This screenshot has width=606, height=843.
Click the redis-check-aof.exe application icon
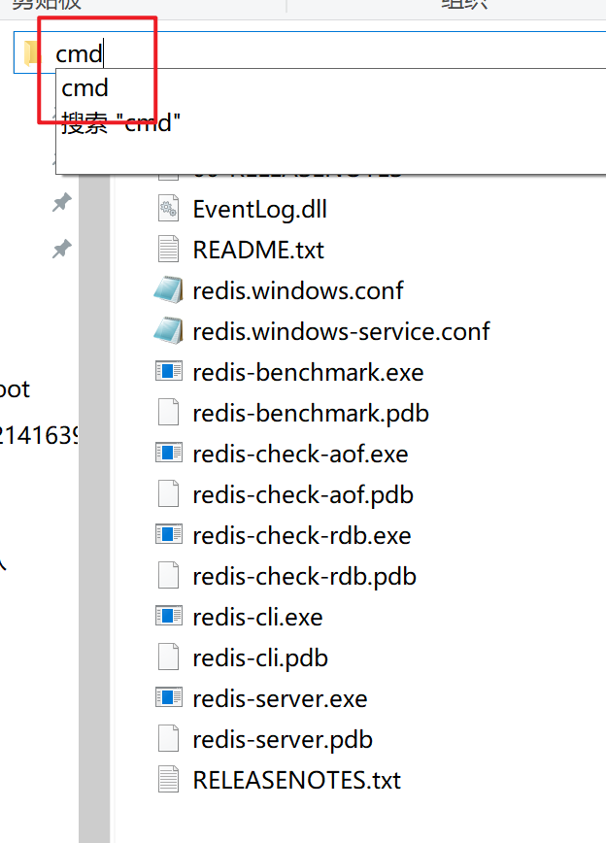click(169, 453)
